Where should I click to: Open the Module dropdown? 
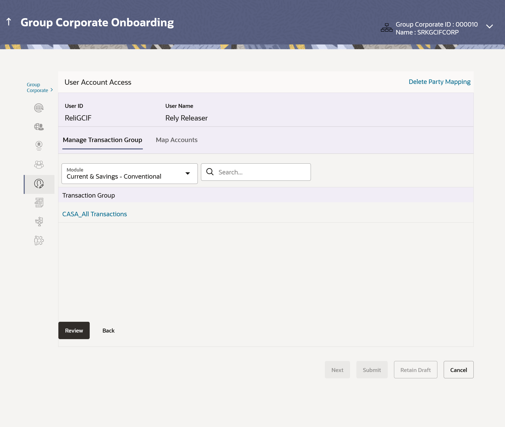click(129, 174)
